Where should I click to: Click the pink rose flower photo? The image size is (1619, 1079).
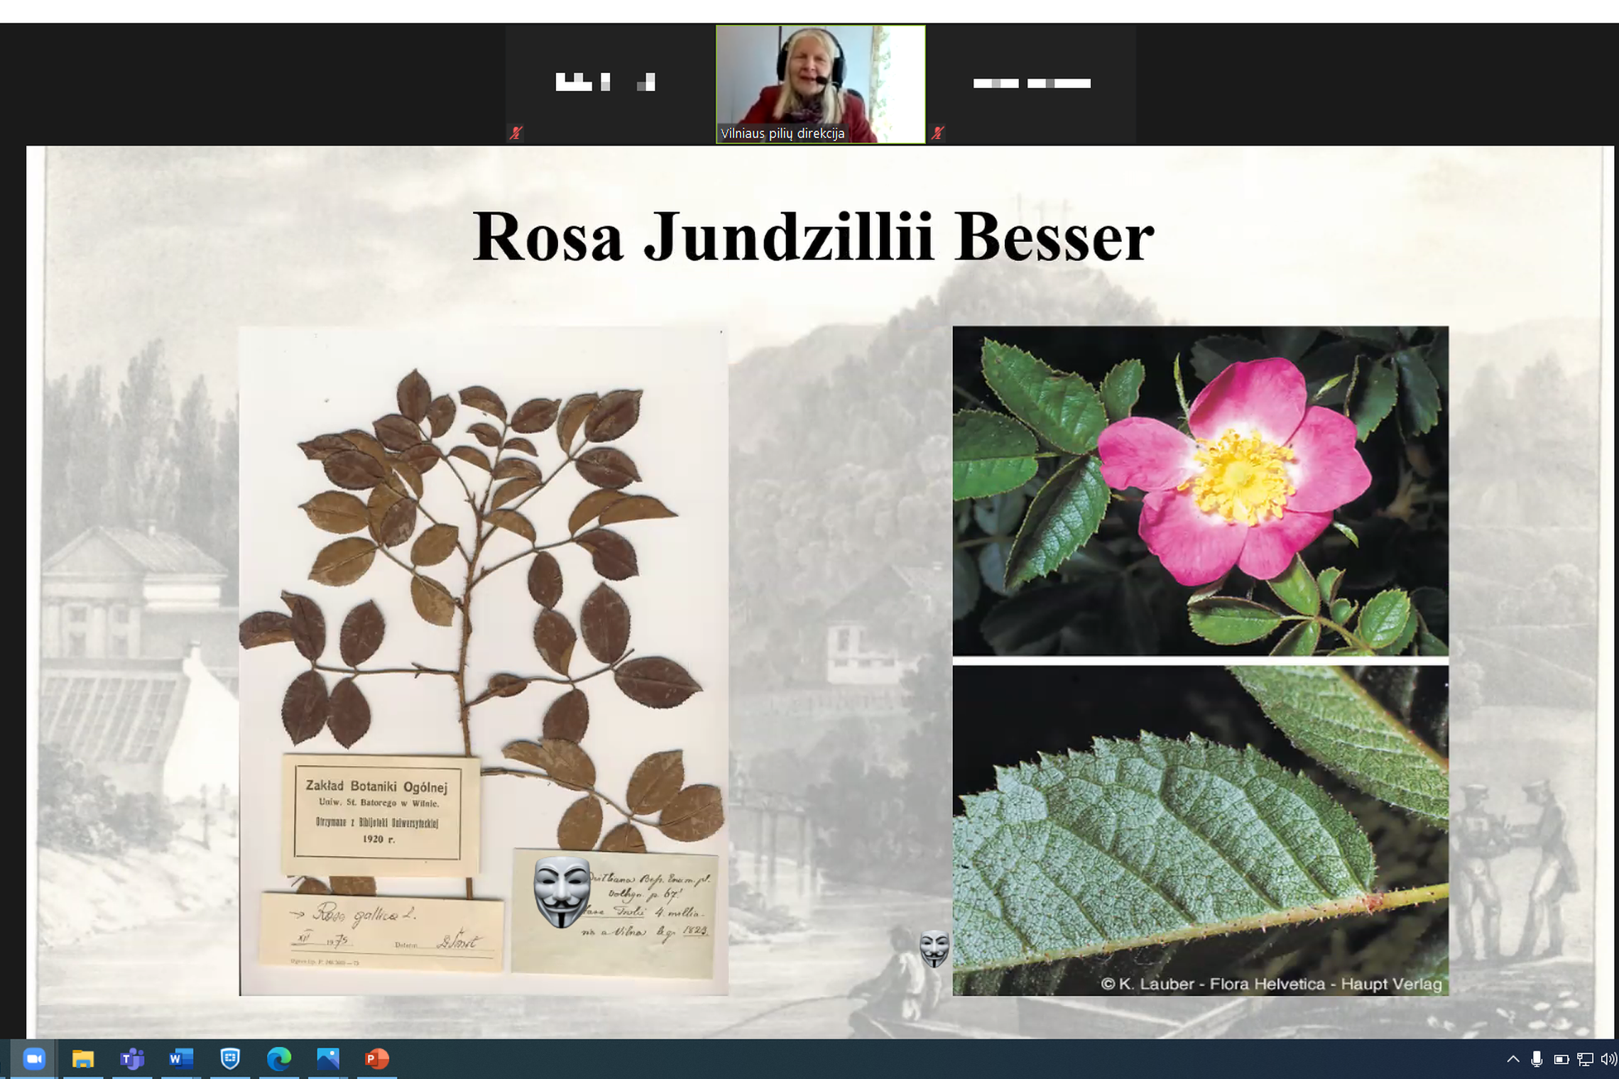1200,491
